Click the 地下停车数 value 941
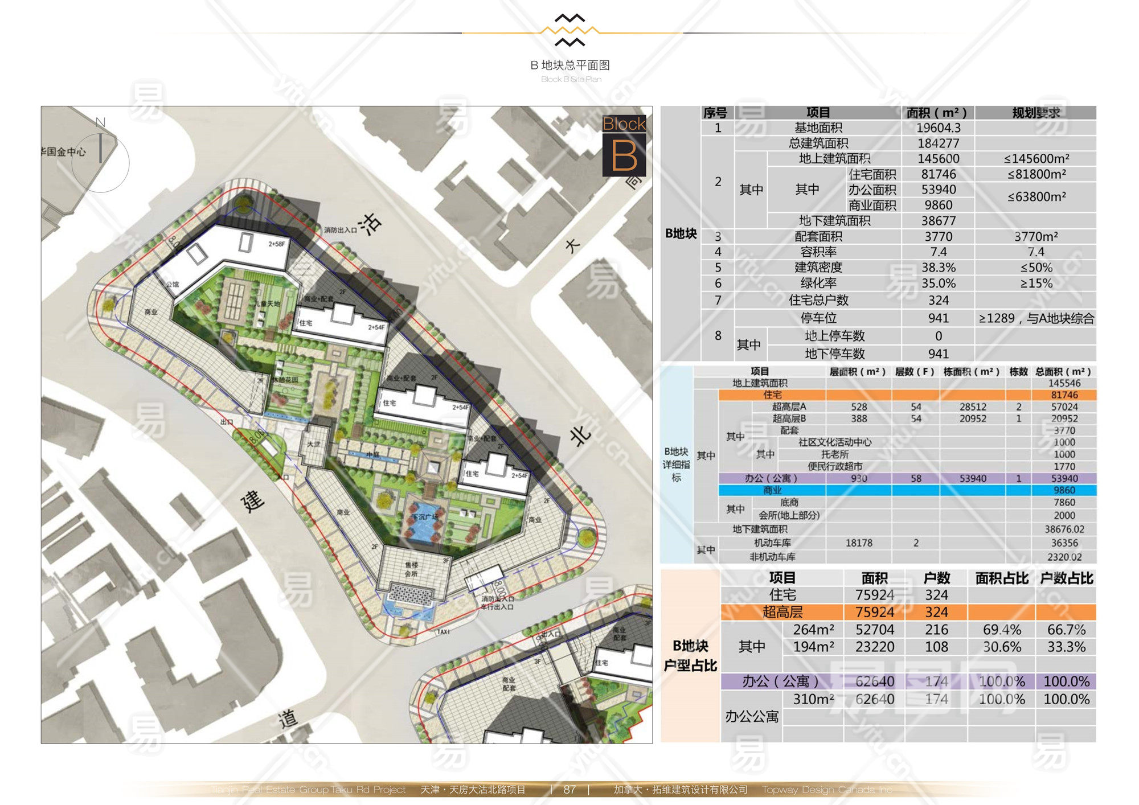Viewport: 1139px width, 805px height. click(938, 354)
